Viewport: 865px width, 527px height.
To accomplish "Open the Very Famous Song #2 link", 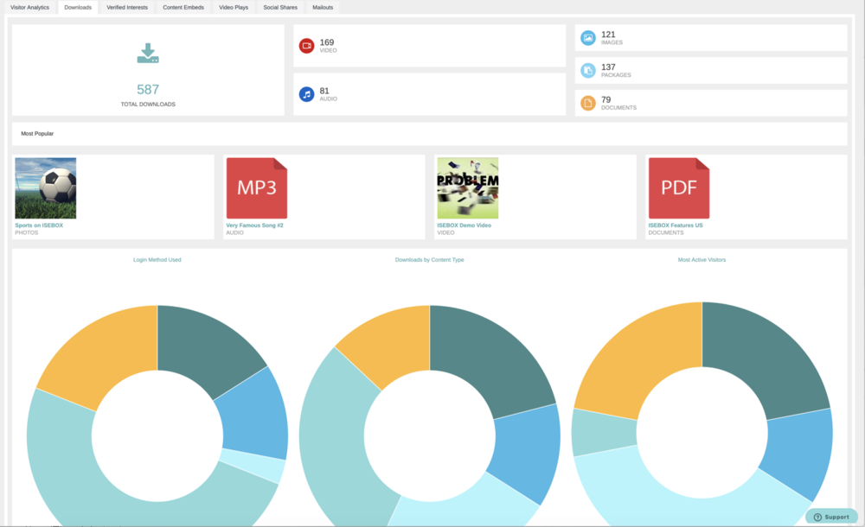I will 255,225.
